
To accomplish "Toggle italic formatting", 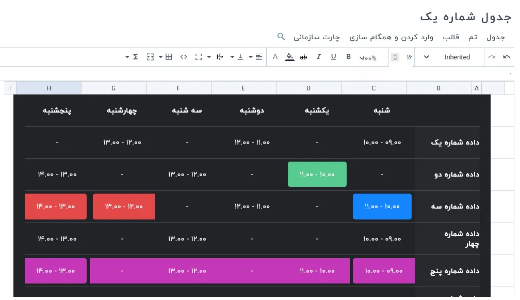I will (x=318, y=57).
